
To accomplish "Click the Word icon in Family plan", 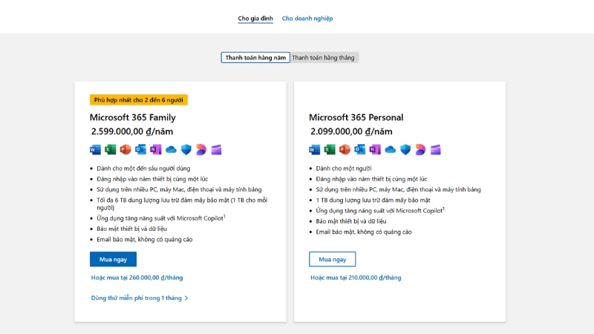I will 95,150.
